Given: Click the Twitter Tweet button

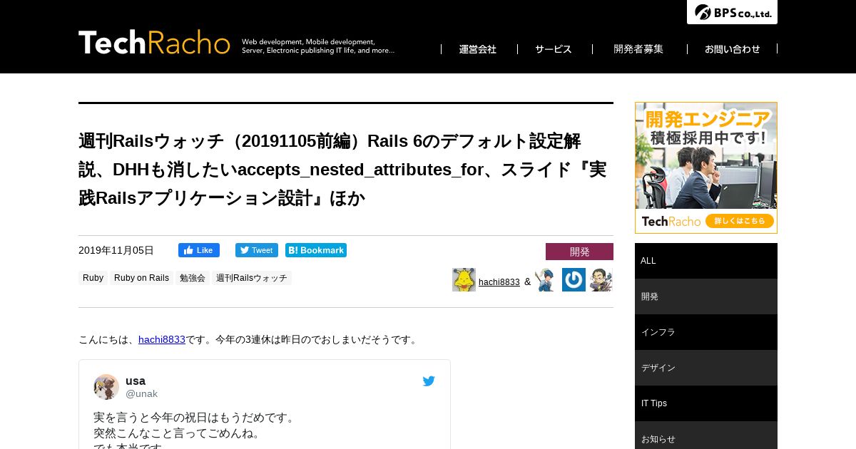Looking at the screenshot, I should click(x=257, y=250).
